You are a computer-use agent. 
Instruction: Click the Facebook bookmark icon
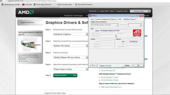[x=3, y=4]
